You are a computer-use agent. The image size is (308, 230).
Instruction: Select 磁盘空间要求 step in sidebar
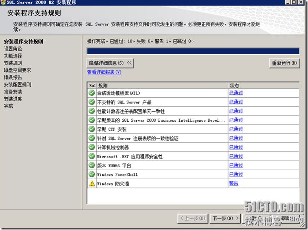(18, 70)
